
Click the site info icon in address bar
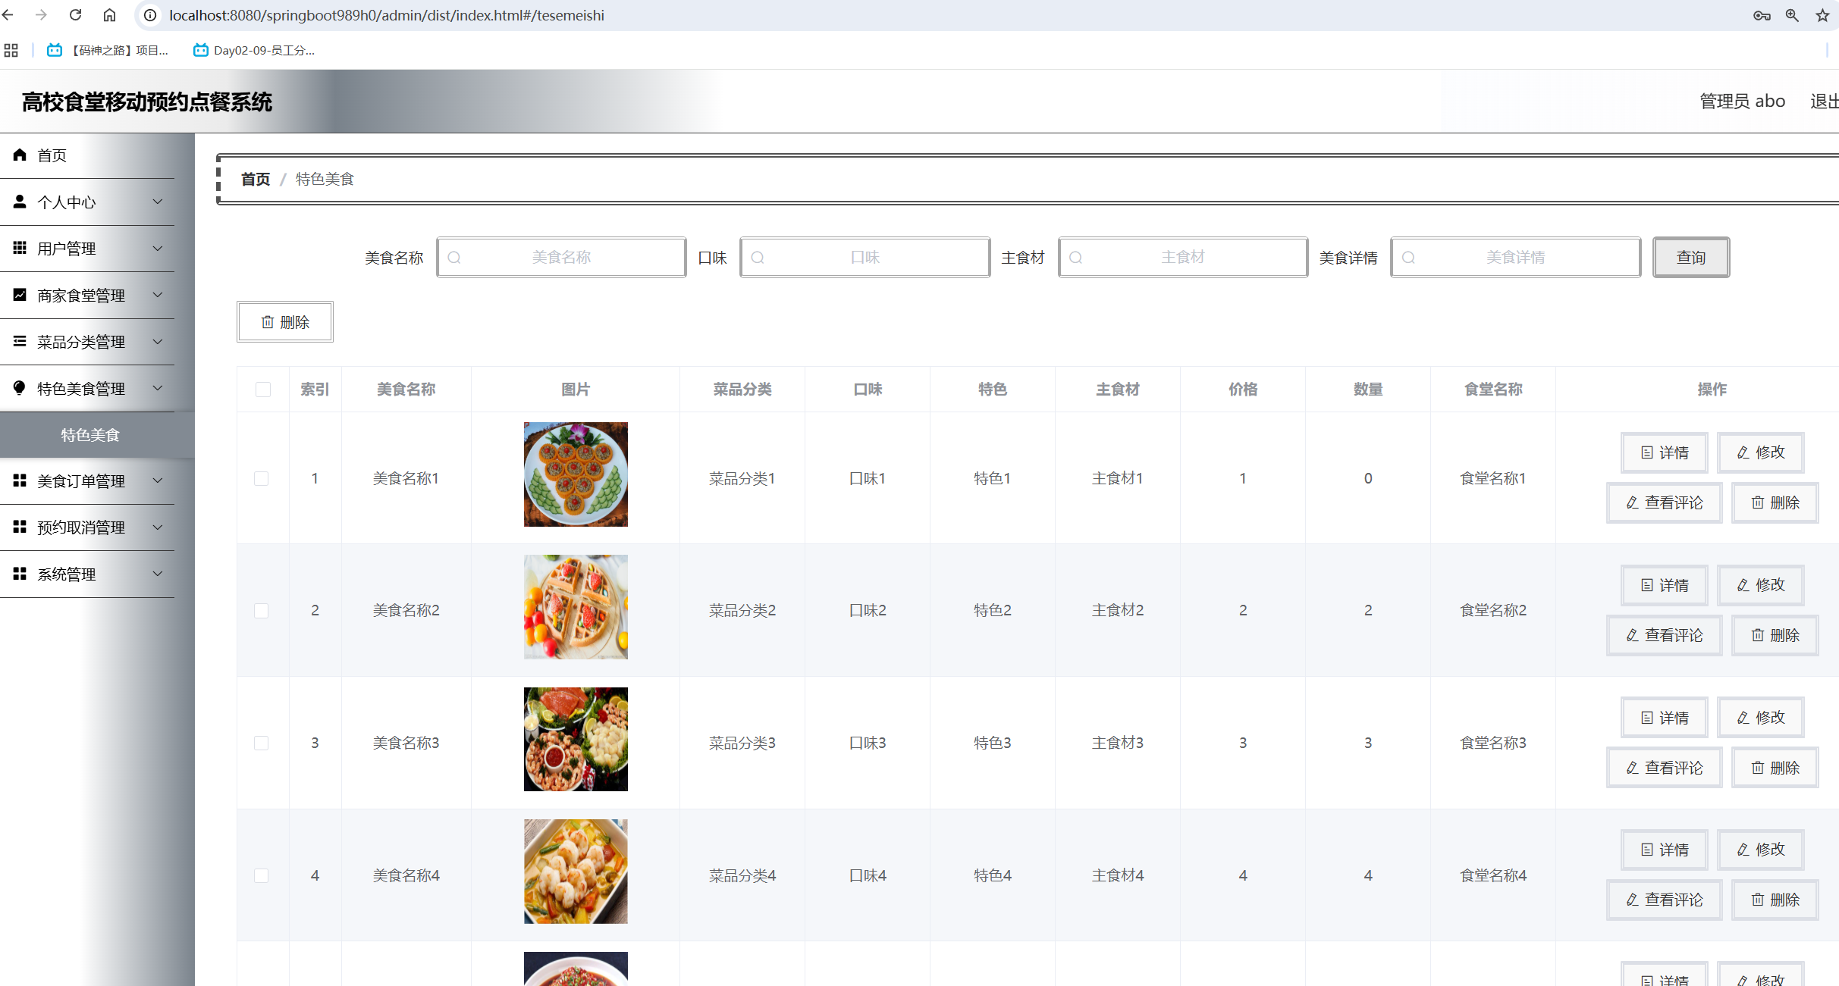[x=150, y=15]
